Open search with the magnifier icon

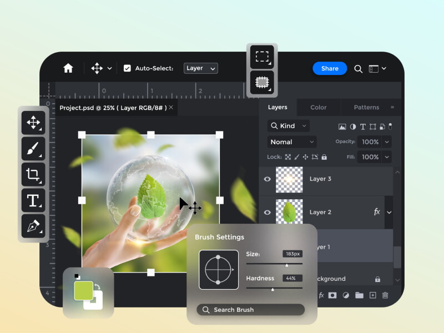tap(359, 69)
